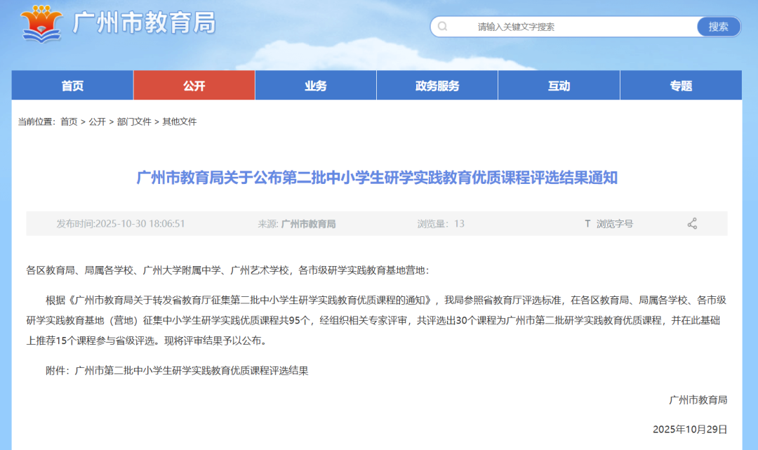This screenshot has width=758, height=450.
Task: Switch to the 首页 navigation tab
Action: [72, 85]
